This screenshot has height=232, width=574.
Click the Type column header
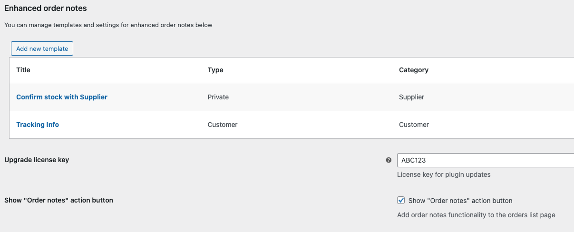[215, 70]
